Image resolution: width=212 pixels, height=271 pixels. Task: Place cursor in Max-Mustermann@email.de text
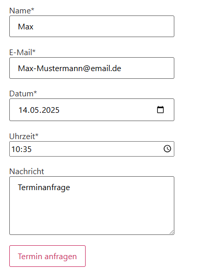click(70, 69)
